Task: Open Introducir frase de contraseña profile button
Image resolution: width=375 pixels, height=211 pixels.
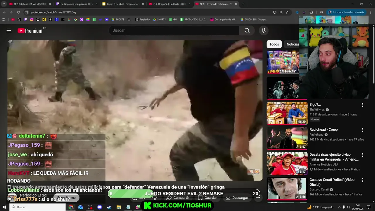Action: click(x=346, y=12)
